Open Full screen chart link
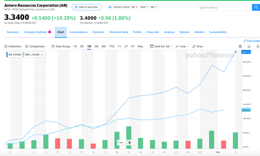Viewport: 260px width, 156px height. click(x=252, y=41)
